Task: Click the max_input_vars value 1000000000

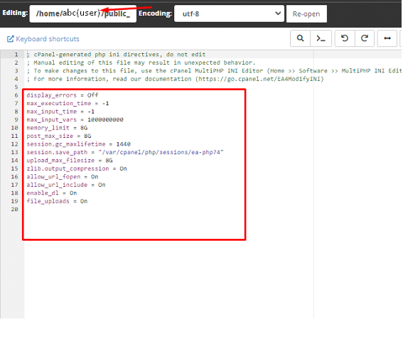Action: (x=105, y=119)
